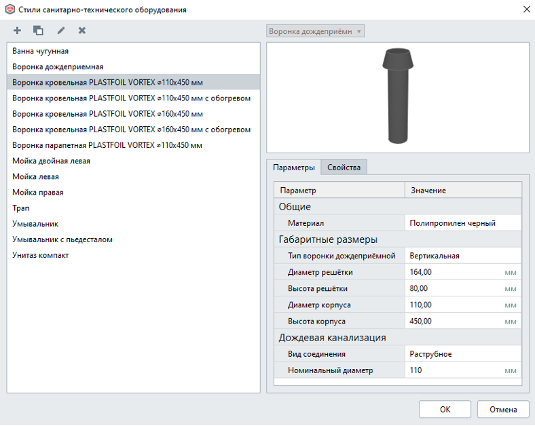Click the duplicate style icon
This screenshot has height=426, width=535.
(x=39, y=31)
